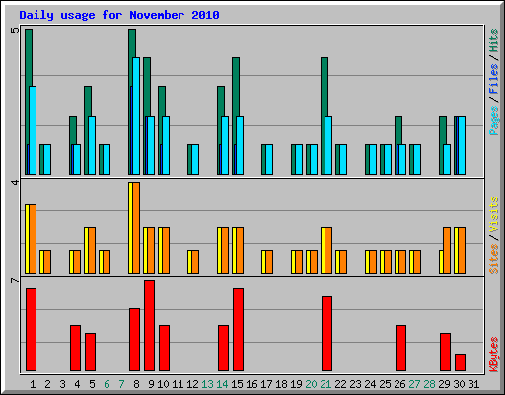Click green day label "21"
Viewport: 505px width, 395px height.
pos(325,384)
